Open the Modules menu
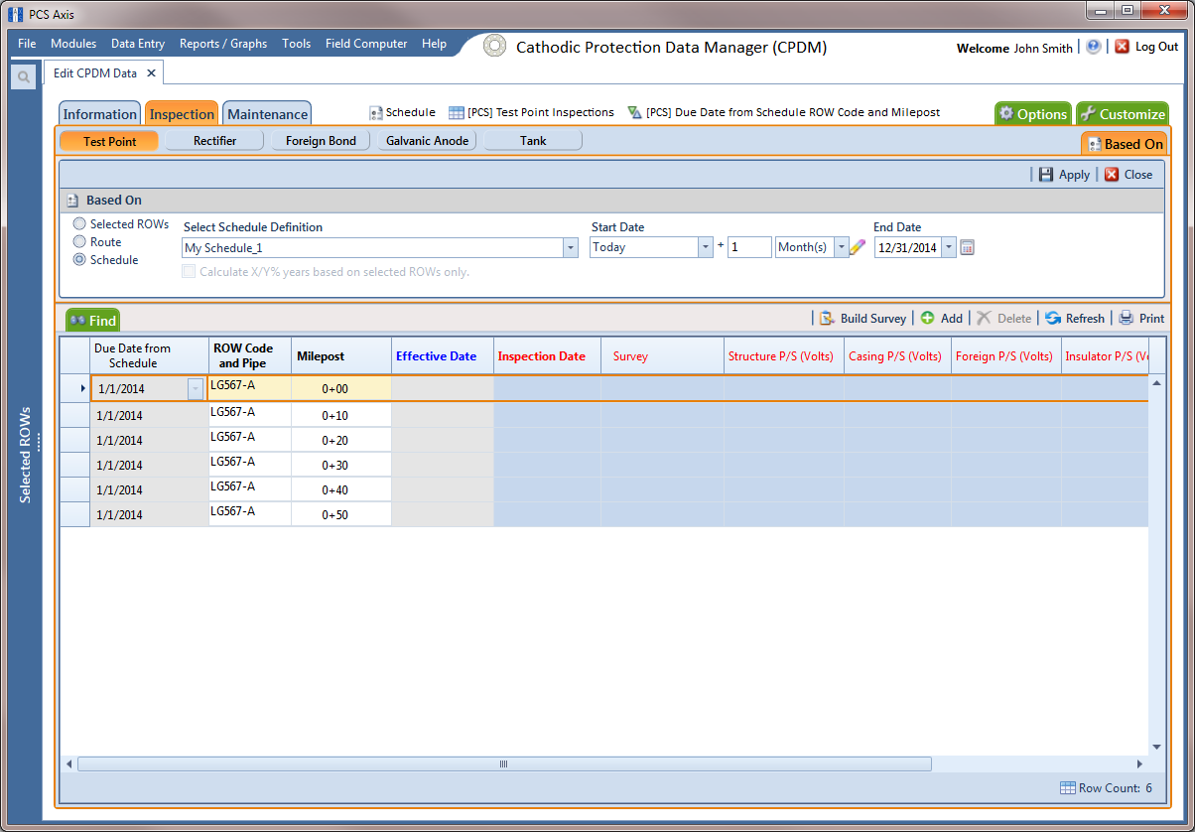Image resolution: width=1195 pixels, height=832 pixels. pos(73,44)
